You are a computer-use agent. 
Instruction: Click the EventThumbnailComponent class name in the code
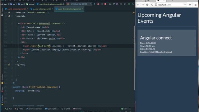(x=43, y=87)
